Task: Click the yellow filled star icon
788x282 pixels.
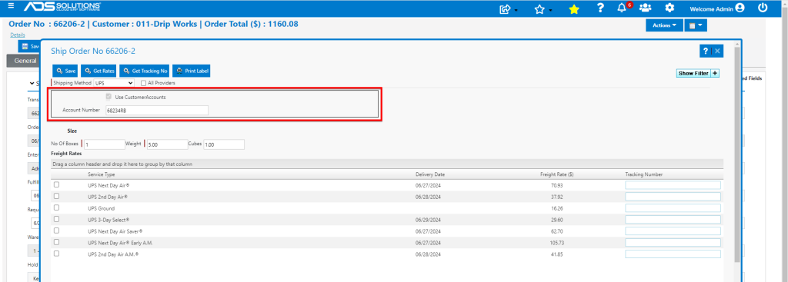Action: [573, 8]
